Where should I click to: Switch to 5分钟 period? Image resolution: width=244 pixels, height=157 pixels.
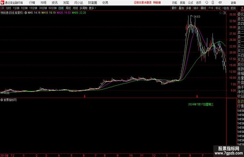coord(24,8)
